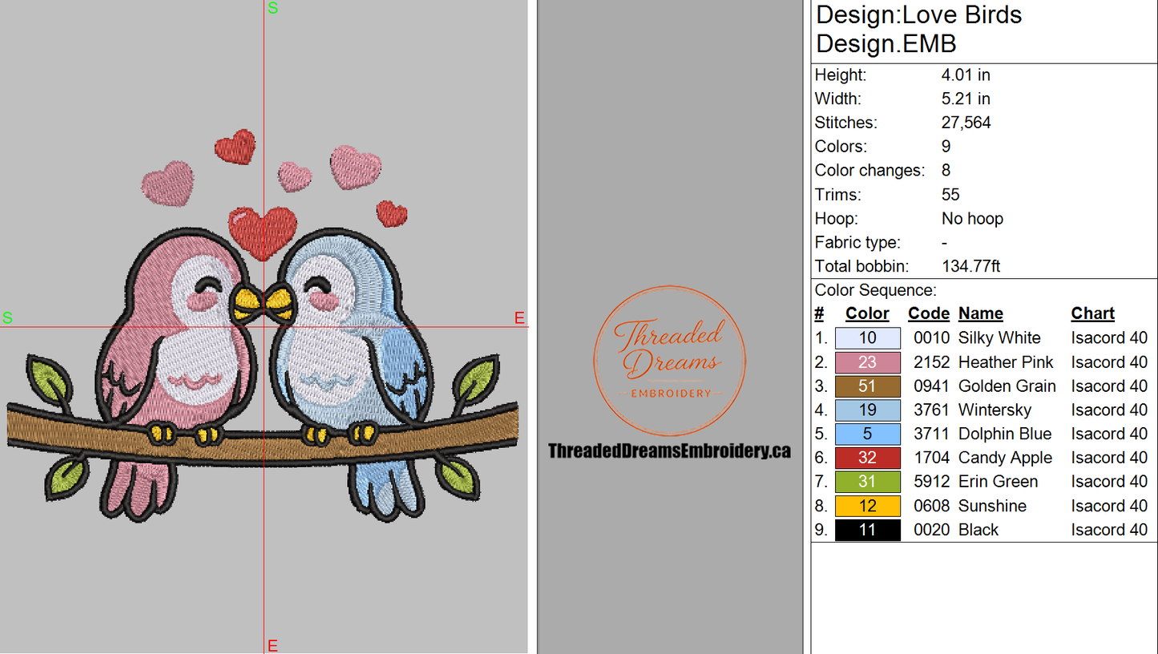Screen dimensions: 1158x654
Task: Pick the Candy Apple red swatch
Action: click(867, 458)
